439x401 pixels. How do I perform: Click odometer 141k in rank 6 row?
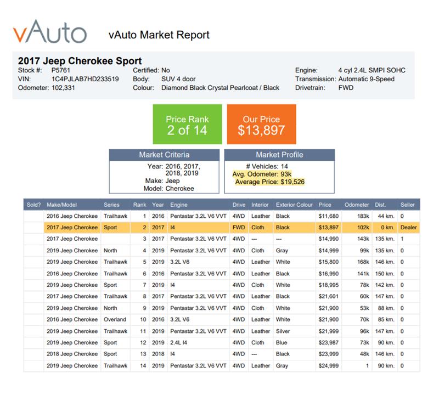[x=363, y=273]
